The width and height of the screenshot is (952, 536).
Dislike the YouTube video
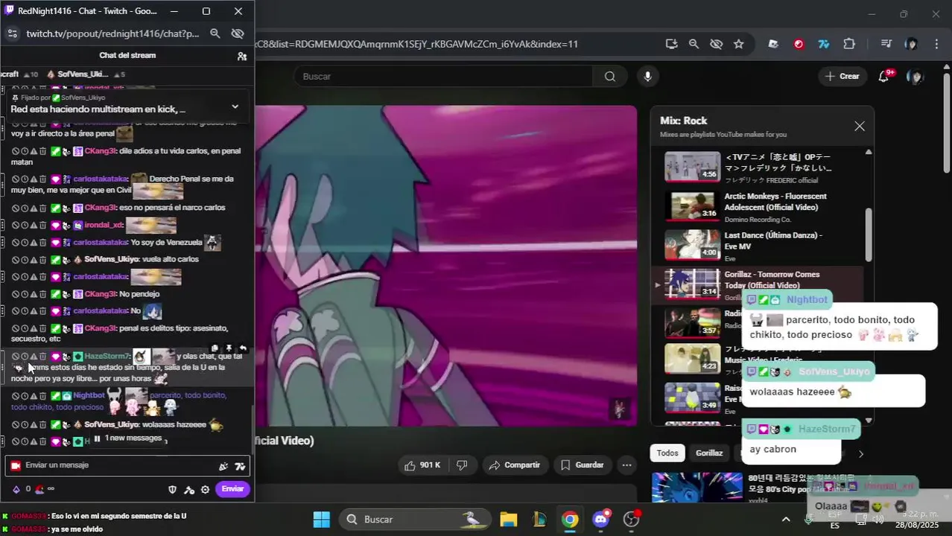click(462, 465)
